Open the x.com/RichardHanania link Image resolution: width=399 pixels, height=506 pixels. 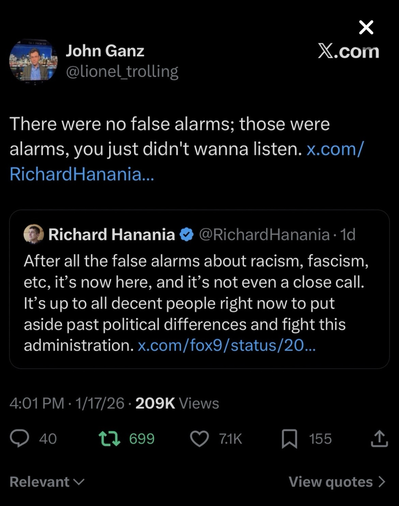click(82, 174)
